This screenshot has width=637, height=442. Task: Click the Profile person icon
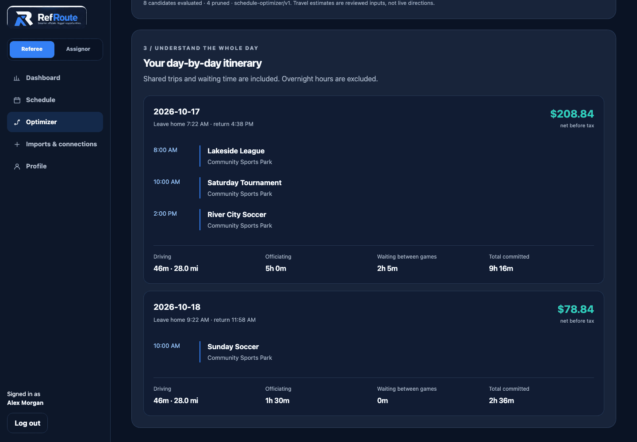click(x=17, y=167)
